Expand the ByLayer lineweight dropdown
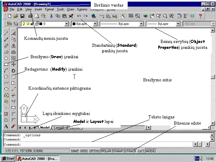Viewport: 216px width, 162px height. (x=178, y=24)
